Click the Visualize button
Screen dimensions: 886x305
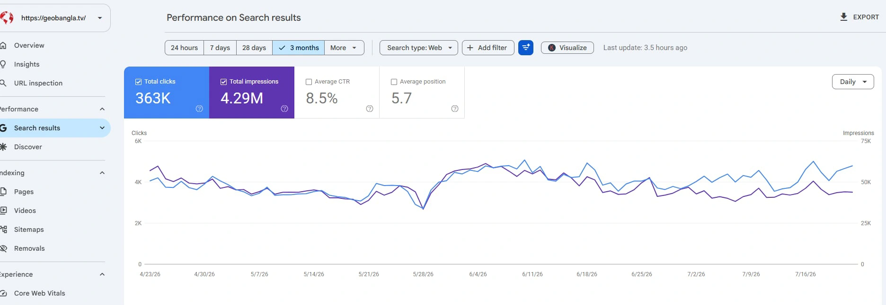pyautogui.click(x=567, y=48)
